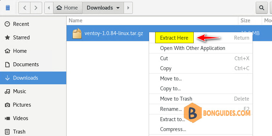
Task: Choose Extract Here from context menu
Action: point(201,38)
